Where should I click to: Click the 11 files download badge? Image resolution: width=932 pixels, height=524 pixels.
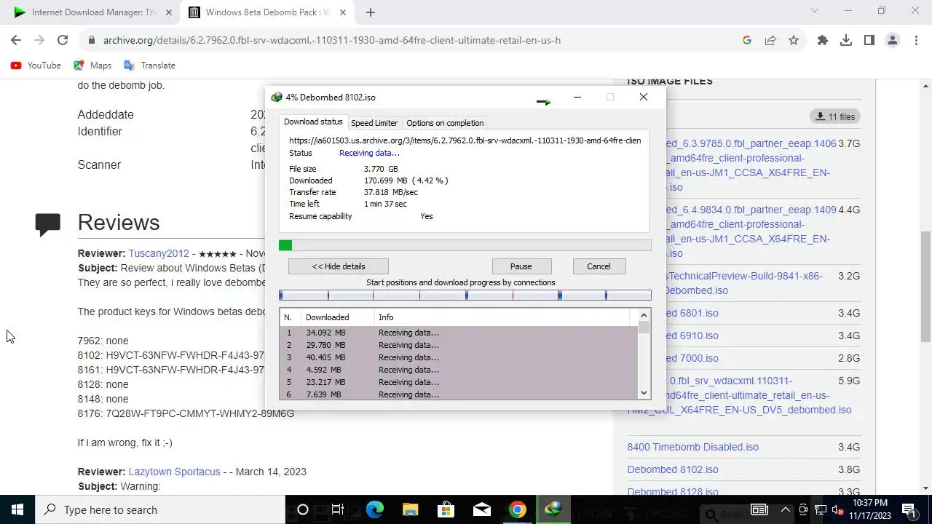pyautogui.click(x=835, y=116)
